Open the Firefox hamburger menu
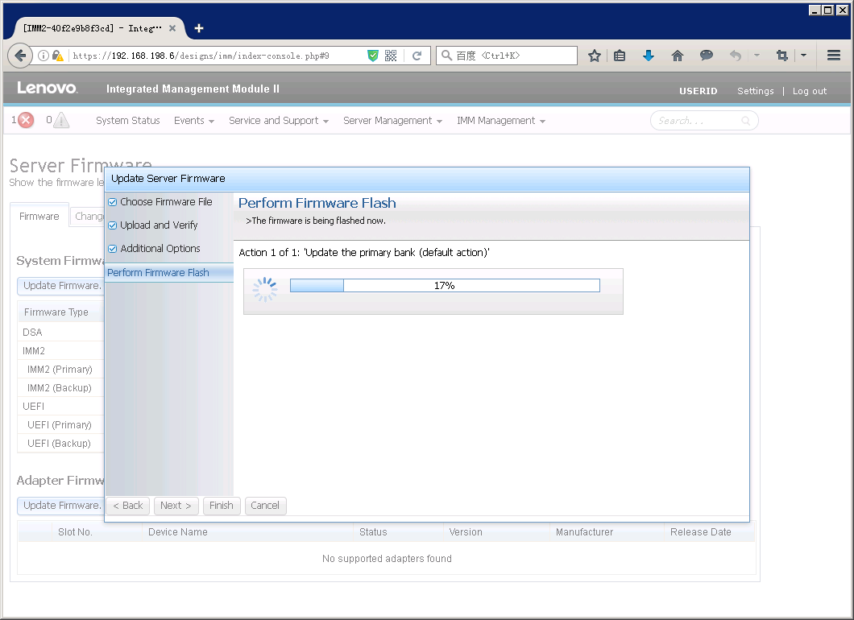This screenshot has height=620, width=854. (834, 56)
